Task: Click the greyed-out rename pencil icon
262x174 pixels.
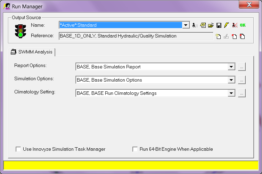Action: click(x=226, y=36)
